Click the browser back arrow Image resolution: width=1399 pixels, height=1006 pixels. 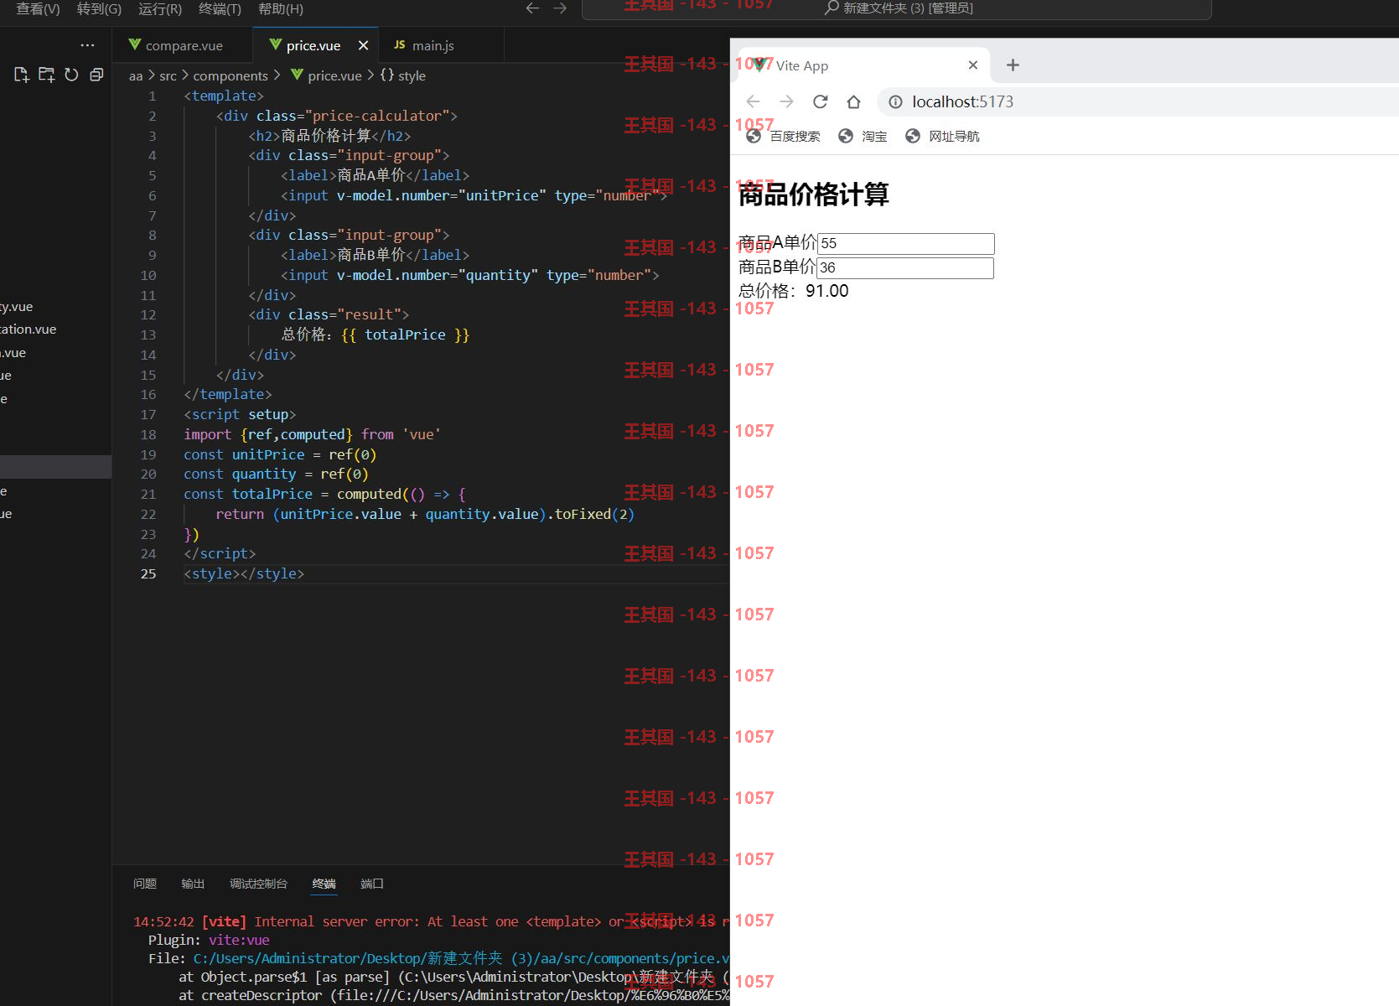click(x=753, y=101)
